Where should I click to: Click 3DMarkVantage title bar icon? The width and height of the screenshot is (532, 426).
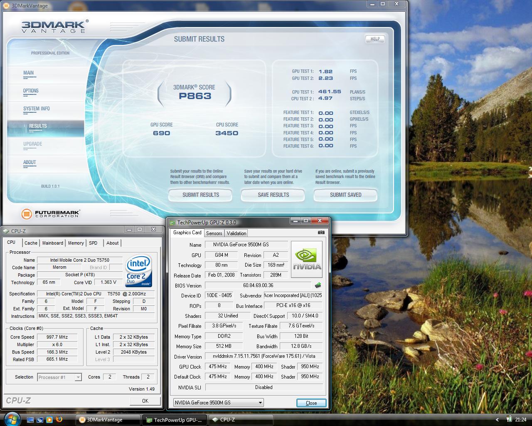tap(6, 6)
